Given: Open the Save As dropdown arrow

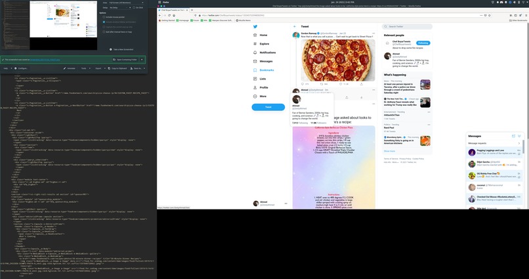Looking at the screenshot, I should click(x=144, y=68).
